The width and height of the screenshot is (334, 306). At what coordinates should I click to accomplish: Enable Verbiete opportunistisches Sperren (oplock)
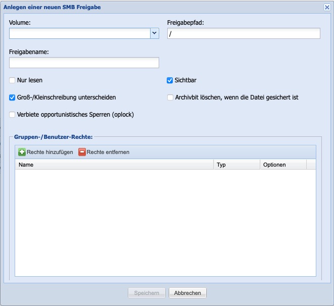13,115
